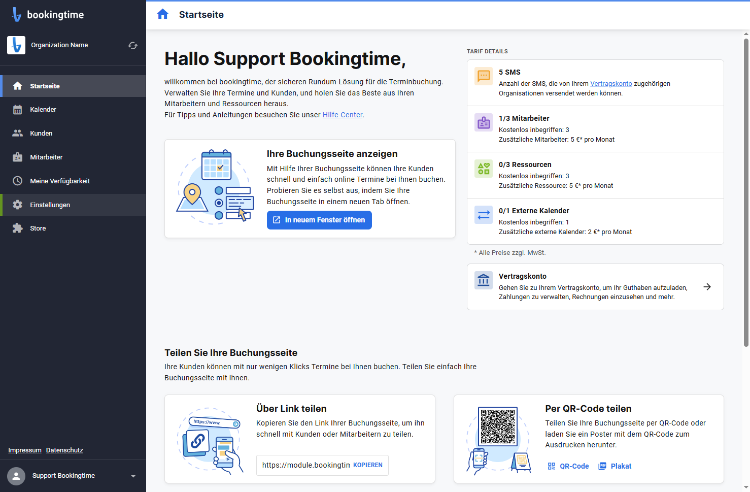This screenshot has height=492, width=750.
Task: Expand the Support Bookingtime user menu arrow
Action: 133,476
